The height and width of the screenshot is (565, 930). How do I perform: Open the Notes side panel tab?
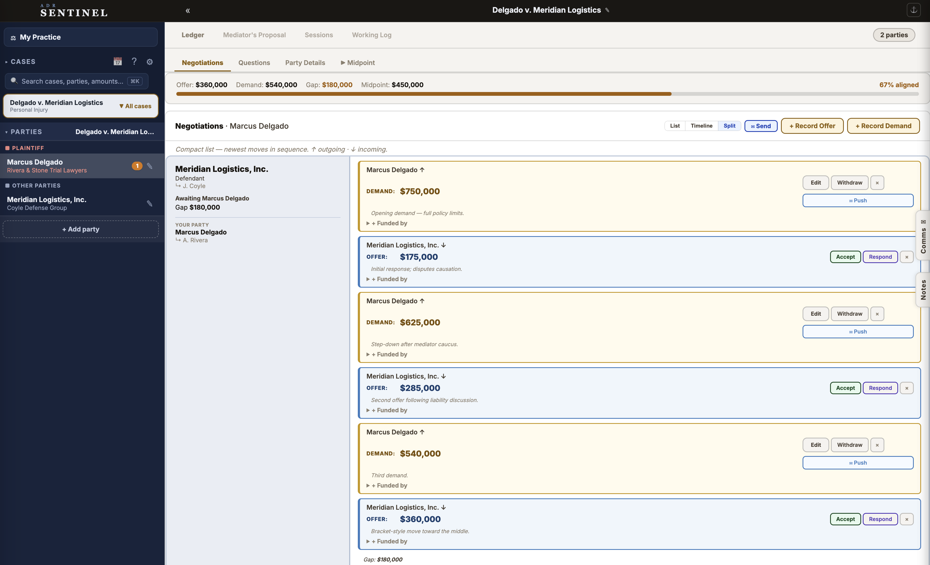click(x=923, y=290)
